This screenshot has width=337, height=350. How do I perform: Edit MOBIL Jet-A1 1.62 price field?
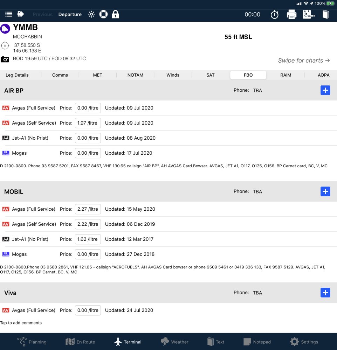pos(88,239)
